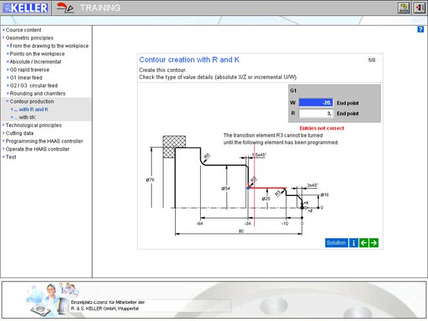
Task: Click the KELLER logo
Action: click(25, 8)
